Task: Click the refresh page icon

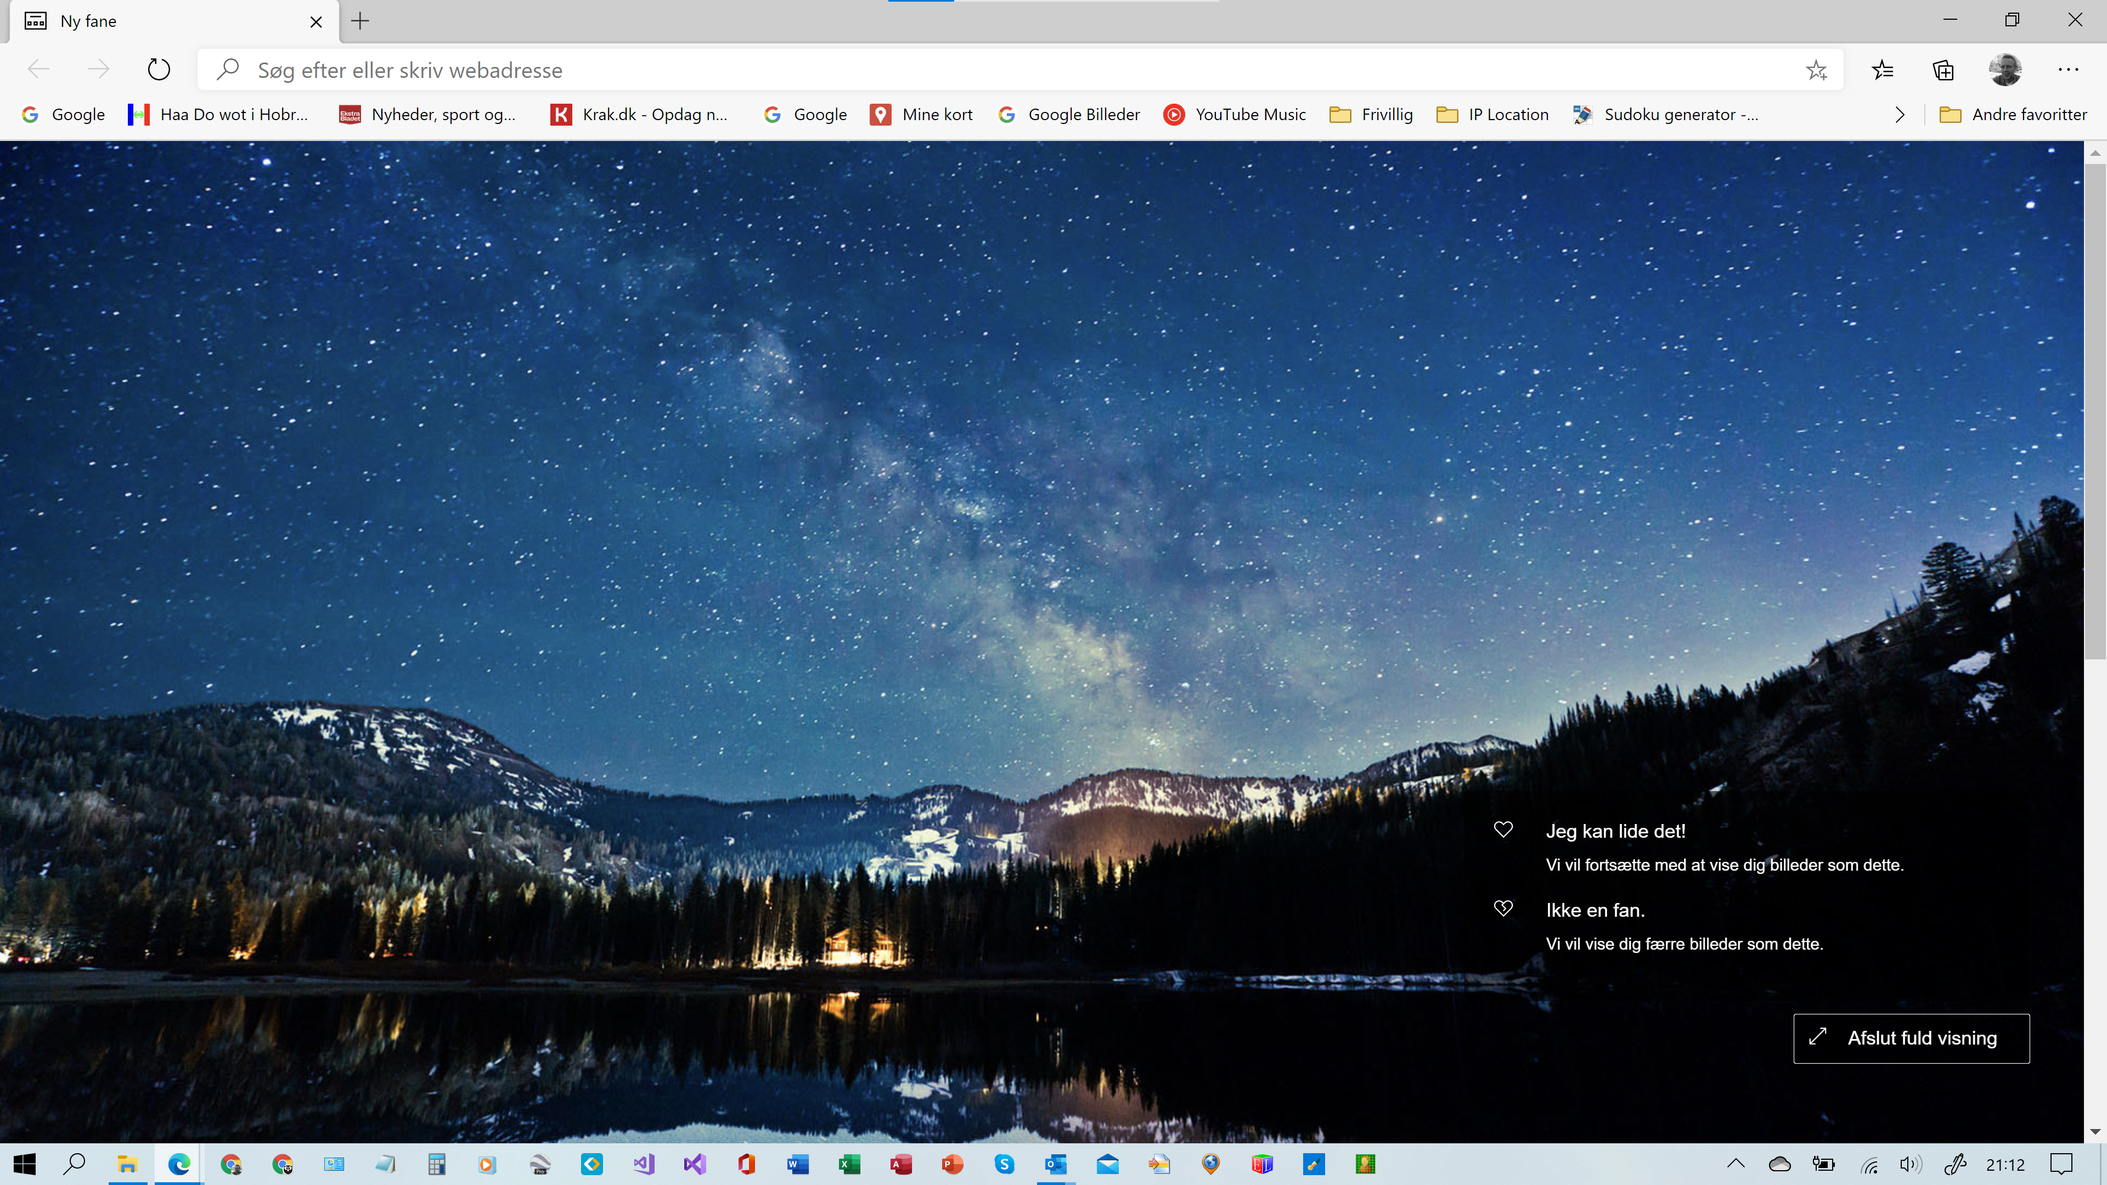Action: (x=159, y=70)
